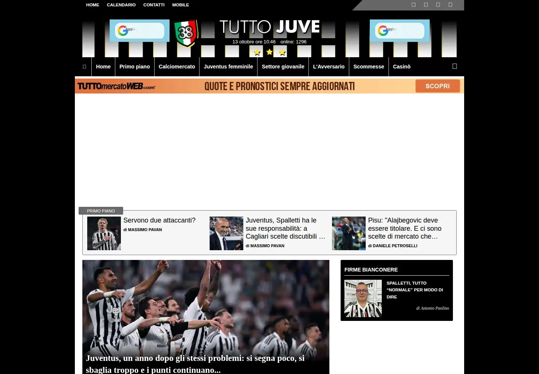Click the left Google Aggiungi badge

140,31
